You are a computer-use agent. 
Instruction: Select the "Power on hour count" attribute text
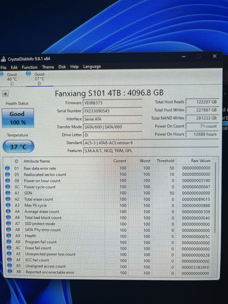[x=42, y=181]
